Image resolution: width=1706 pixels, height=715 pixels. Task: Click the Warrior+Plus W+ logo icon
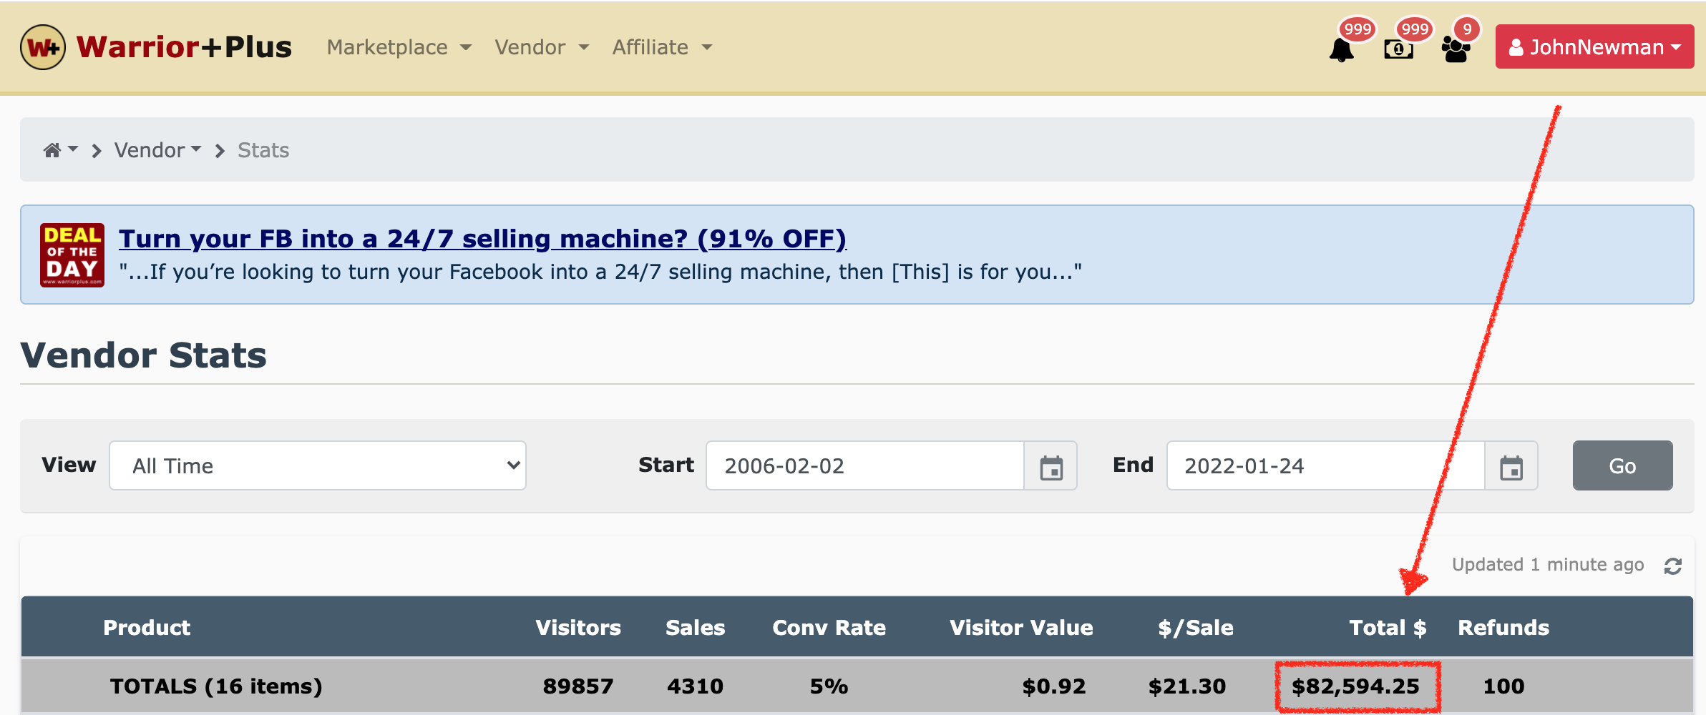[x=43, y=47]
